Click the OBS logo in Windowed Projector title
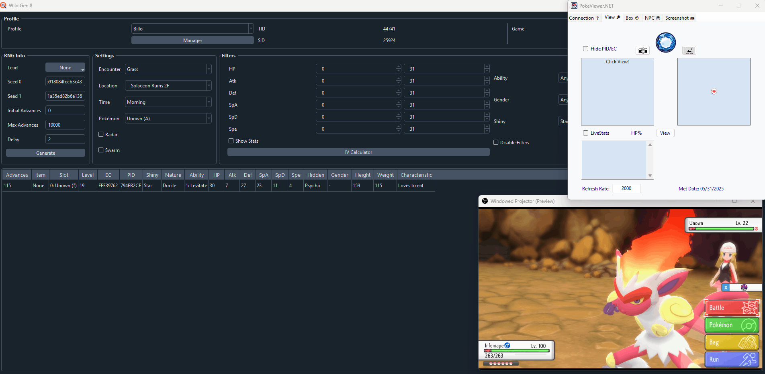Viewport: 765px width, 374px height. point(485,201)
